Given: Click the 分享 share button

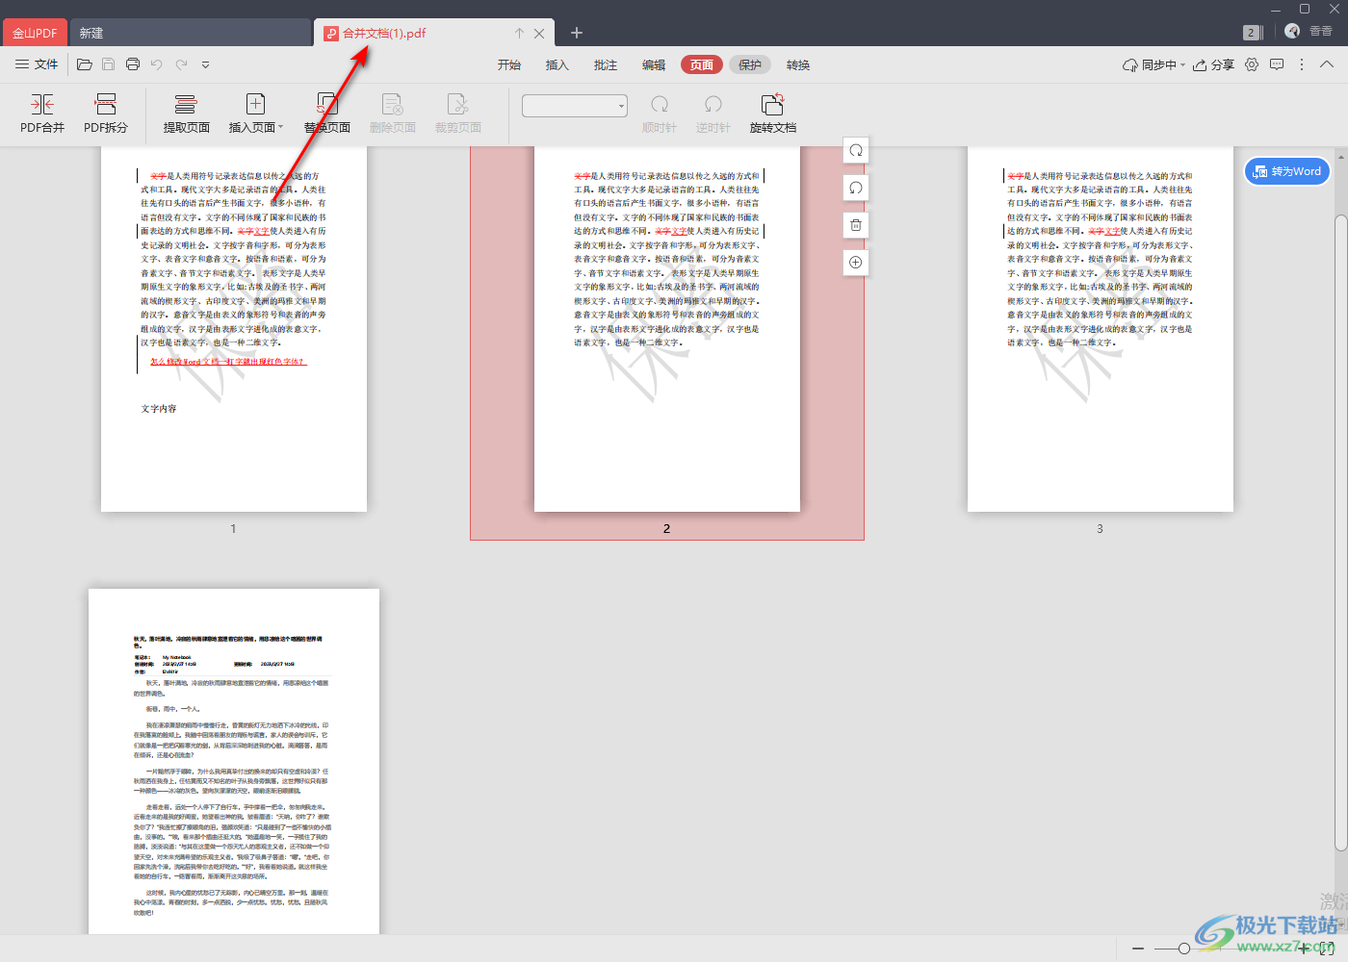Looking at the screenshot, I should point(1213,64).
